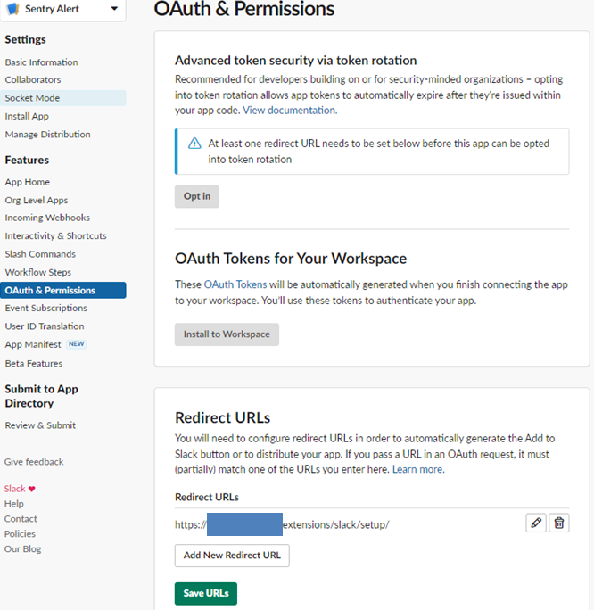Click the trash delete icon for the redirect URL
Viewport: 594px width, 610px height.
[559, 523]
